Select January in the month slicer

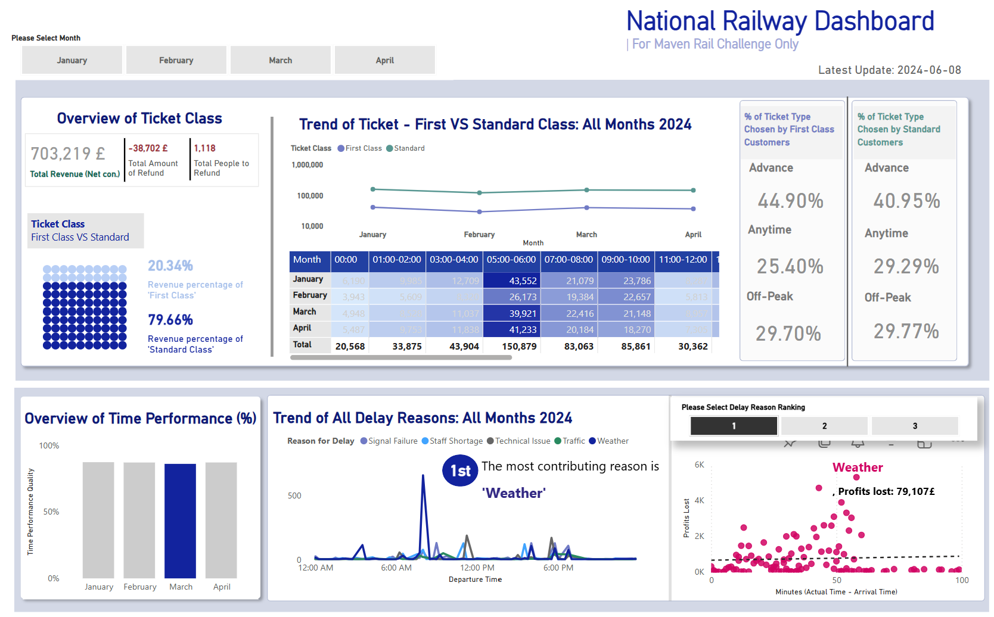point(72,60)
